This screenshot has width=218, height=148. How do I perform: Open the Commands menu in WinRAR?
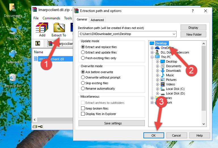[51, 18]
